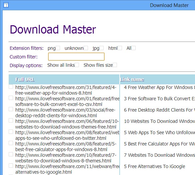
Task: Check the html extension filter
Action: [x=120, y=48]
